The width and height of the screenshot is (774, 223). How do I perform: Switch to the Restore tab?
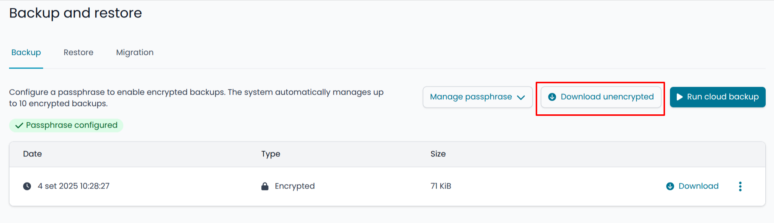coord(78,52)
